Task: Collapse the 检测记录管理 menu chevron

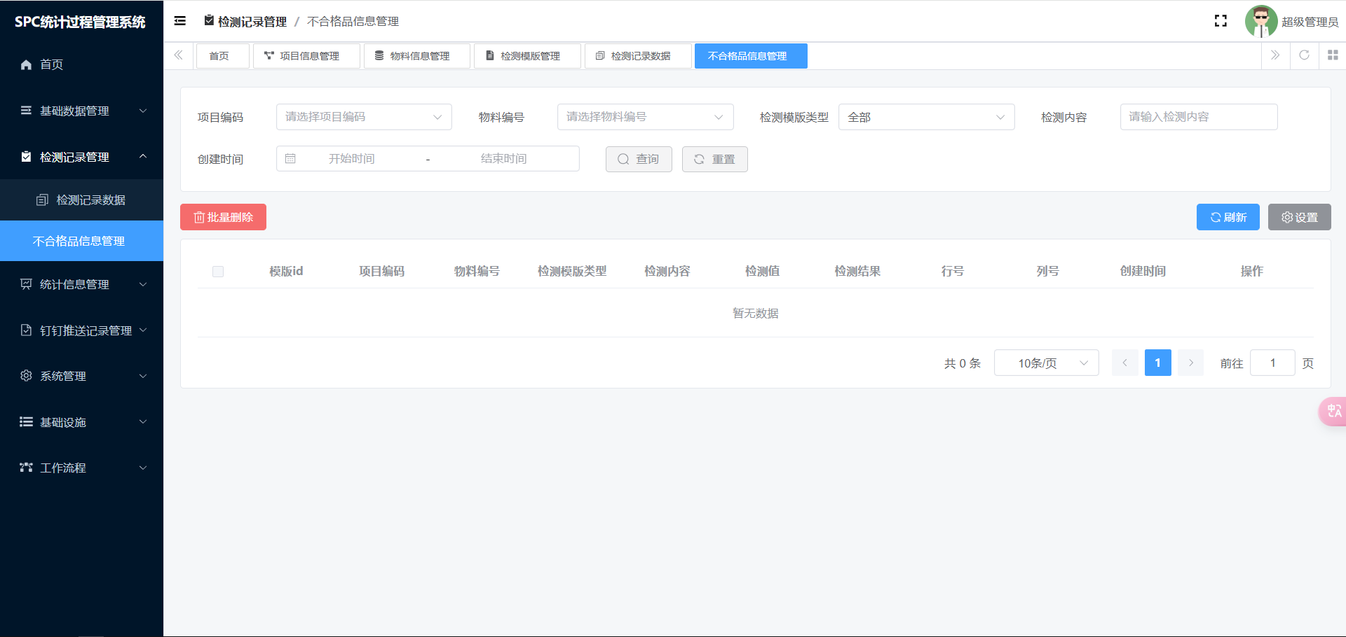Action: pyautogui.click(x=143, y=157)
